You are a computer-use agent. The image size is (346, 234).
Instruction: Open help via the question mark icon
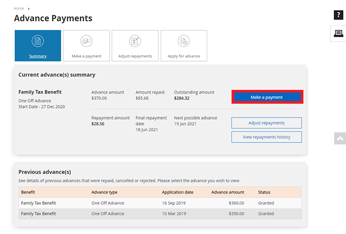(x=339, y=15)
